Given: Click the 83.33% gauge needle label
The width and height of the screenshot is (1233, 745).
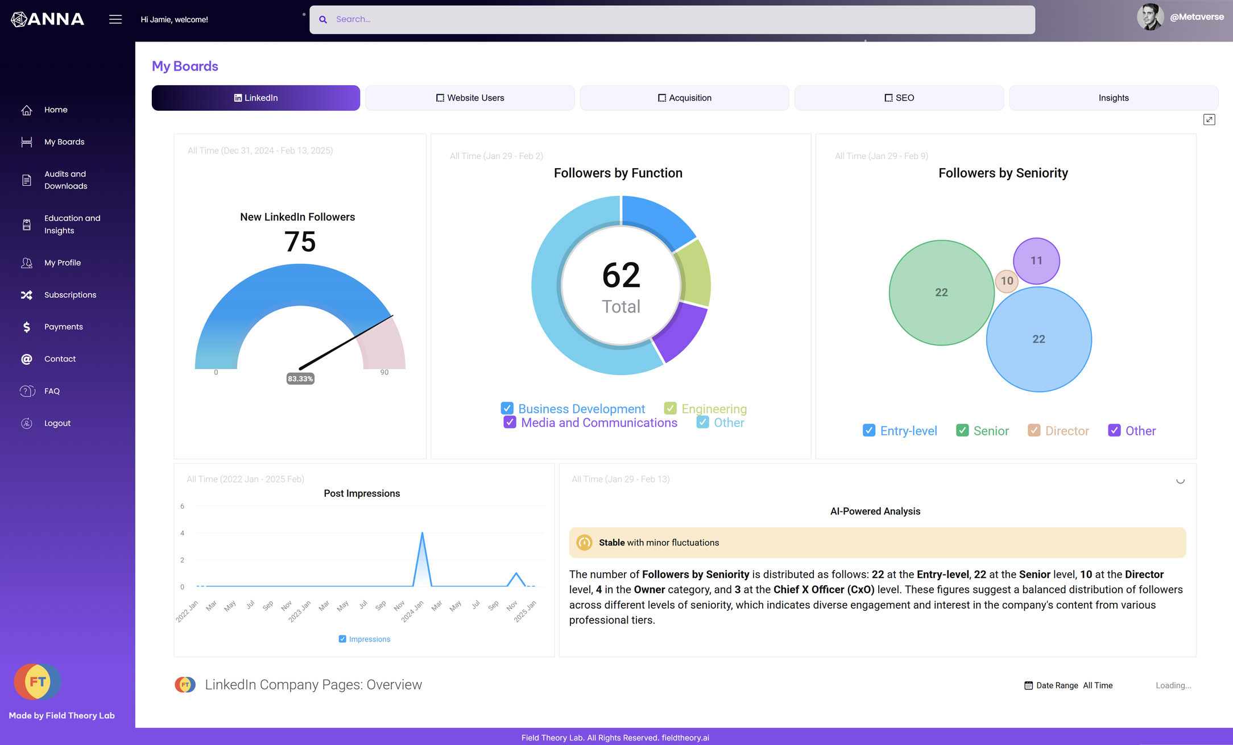Looking at the screenshot, I should tap(300, 378).
